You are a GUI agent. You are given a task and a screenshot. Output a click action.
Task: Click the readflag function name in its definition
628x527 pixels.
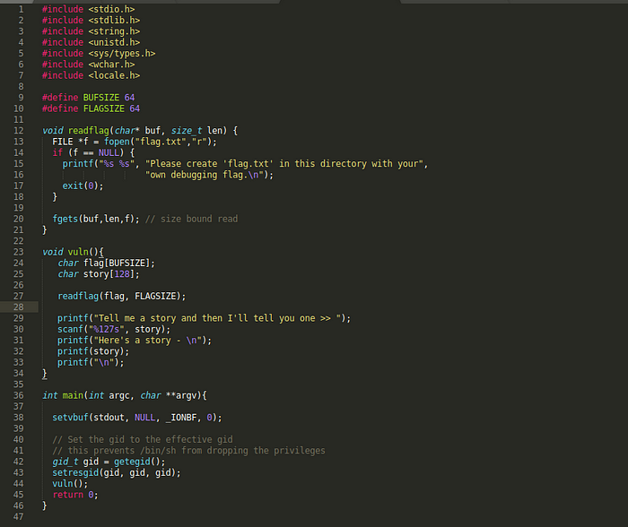[89, 131]
